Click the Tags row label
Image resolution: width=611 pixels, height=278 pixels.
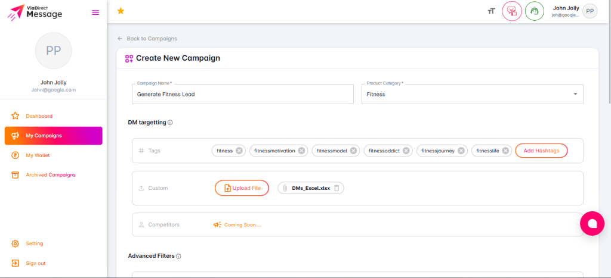155,151
